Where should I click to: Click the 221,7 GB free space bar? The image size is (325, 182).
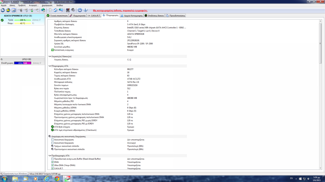(23, 63)
